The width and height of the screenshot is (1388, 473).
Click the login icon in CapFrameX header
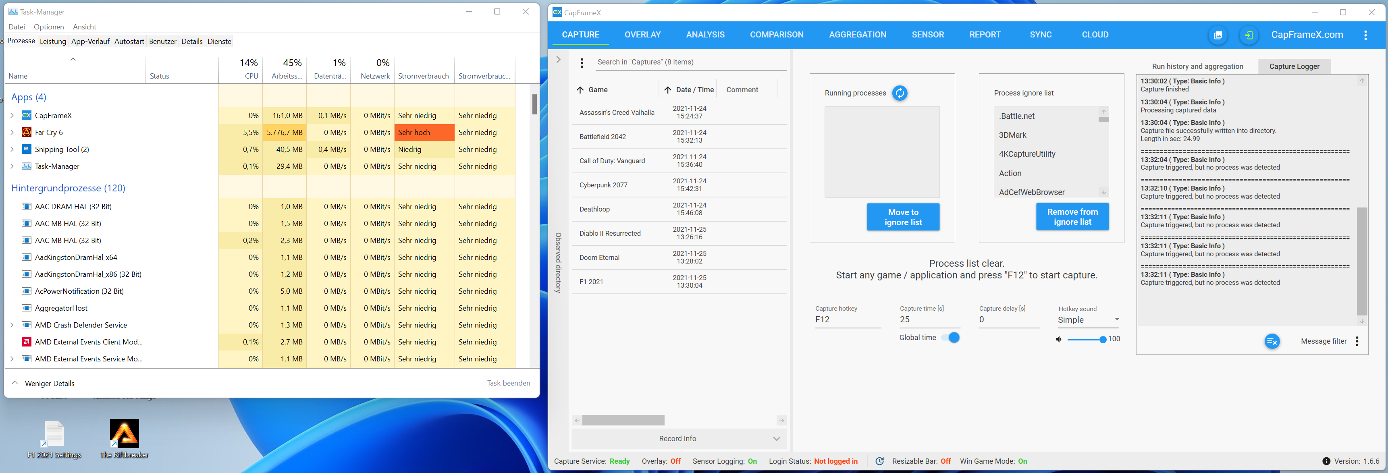click(x=1249, y=35)
